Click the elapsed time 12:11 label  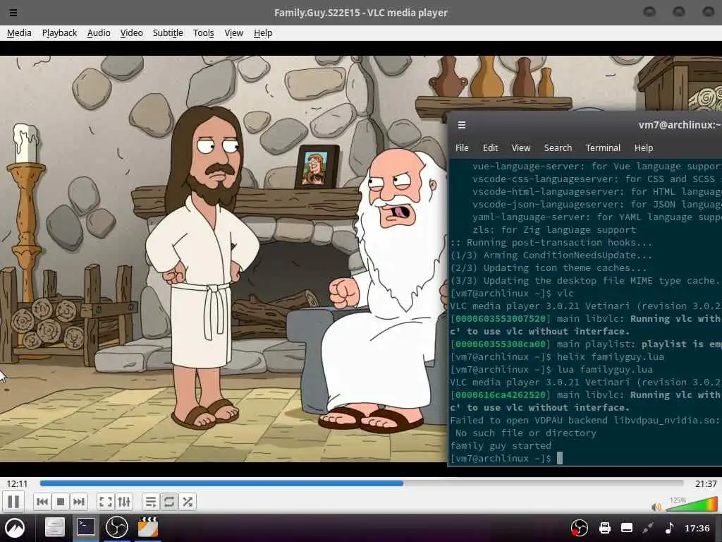[17, 484]
